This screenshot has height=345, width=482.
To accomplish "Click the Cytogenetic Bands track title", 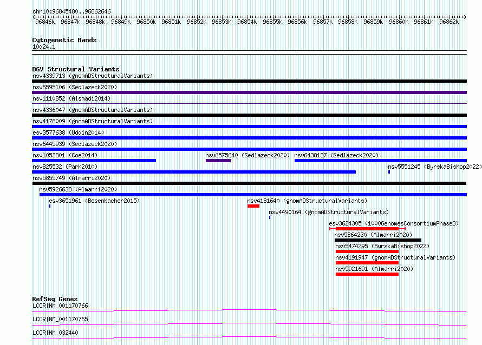I will [x=64, y=40].
